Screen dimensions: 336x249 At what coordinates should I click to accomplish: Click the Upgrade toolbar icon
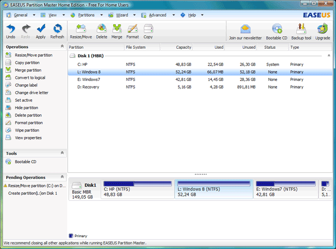(x=323, y=31)
